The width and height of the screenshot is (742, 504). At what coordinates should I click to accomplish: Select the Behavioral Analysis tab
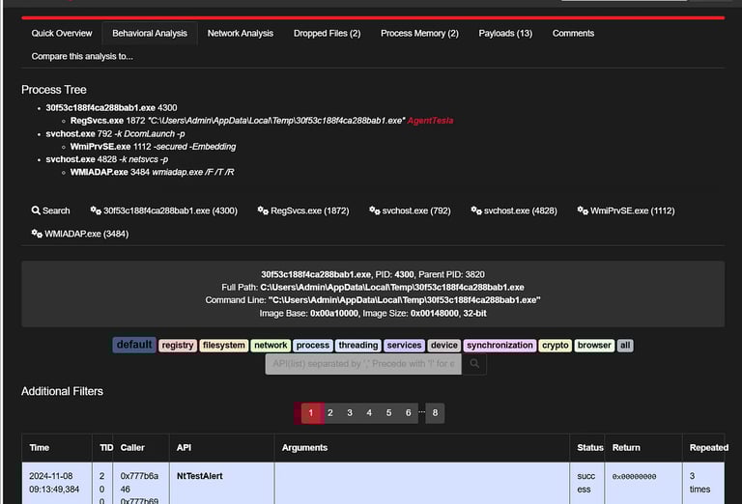(150, 34)
